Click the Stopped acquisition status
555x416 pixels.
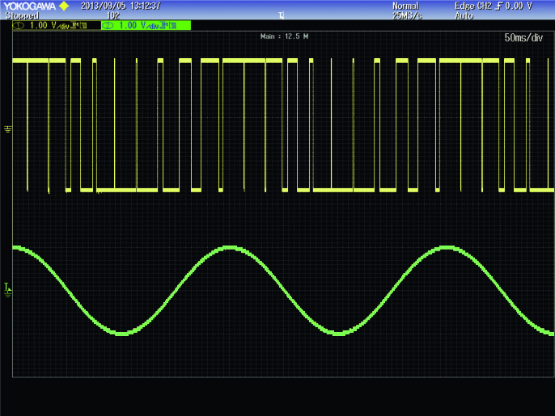tap(22, 16)
